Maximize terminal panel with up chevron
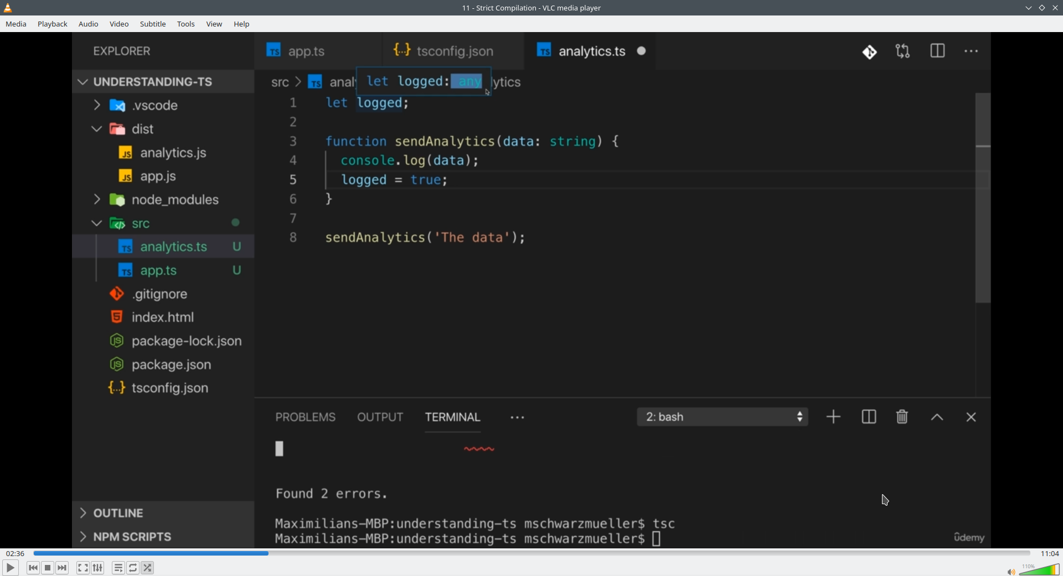 tap(937, 417)
